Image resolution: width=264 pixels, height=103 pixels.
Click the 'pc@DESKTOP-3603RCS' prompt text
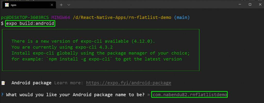[x=25, y=17]
